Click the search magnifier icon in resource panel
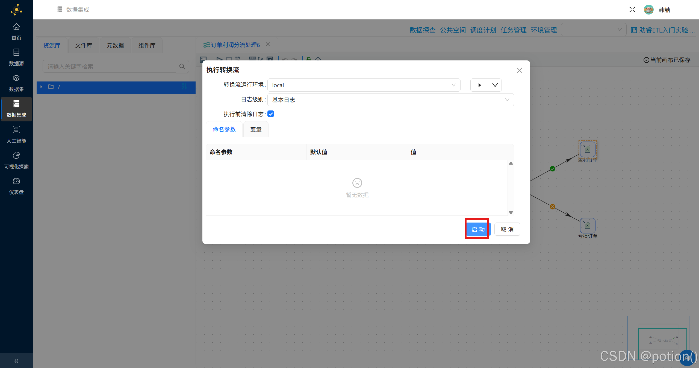 (182, 66)
